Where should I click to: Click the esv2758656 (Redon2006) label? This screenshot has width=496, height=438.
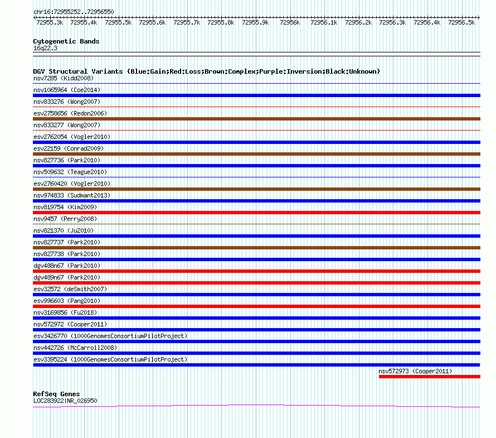[70, 113]
